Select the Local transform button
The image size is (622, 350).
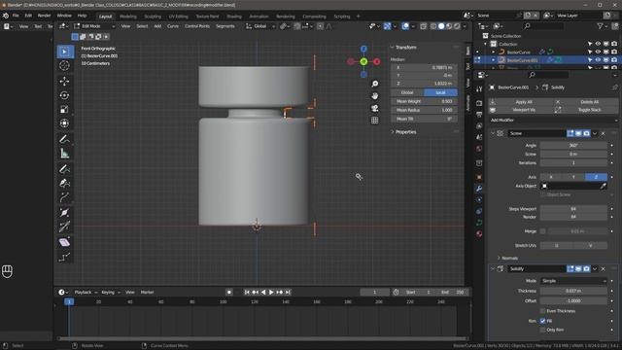(x=440, y=92)
